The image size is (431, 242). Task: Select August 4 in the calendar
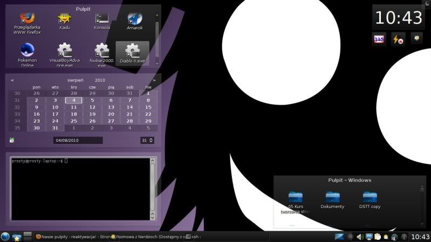74,100
